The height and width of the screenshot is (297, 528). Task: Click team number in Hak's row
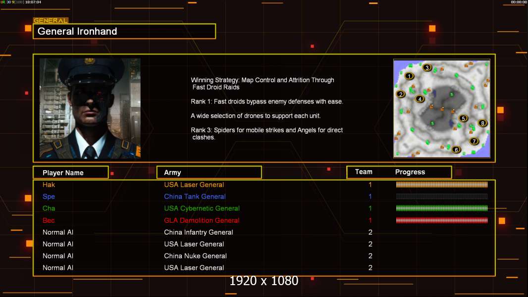coord(370,185)
